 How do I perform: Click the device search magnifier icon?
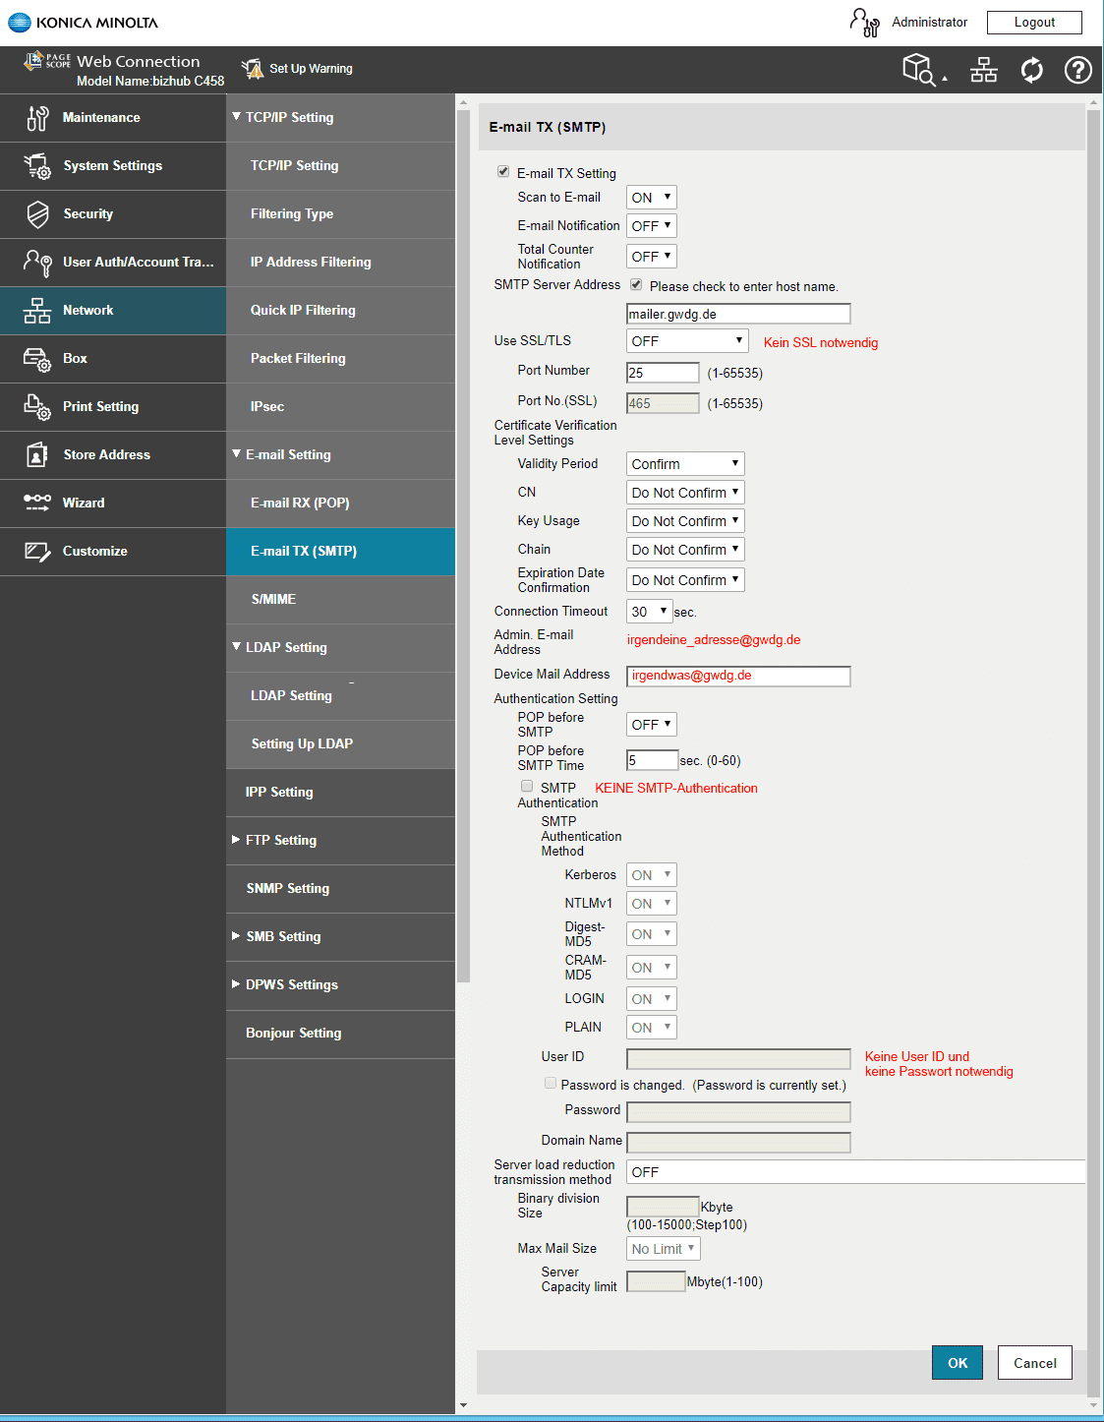[920, 70]
